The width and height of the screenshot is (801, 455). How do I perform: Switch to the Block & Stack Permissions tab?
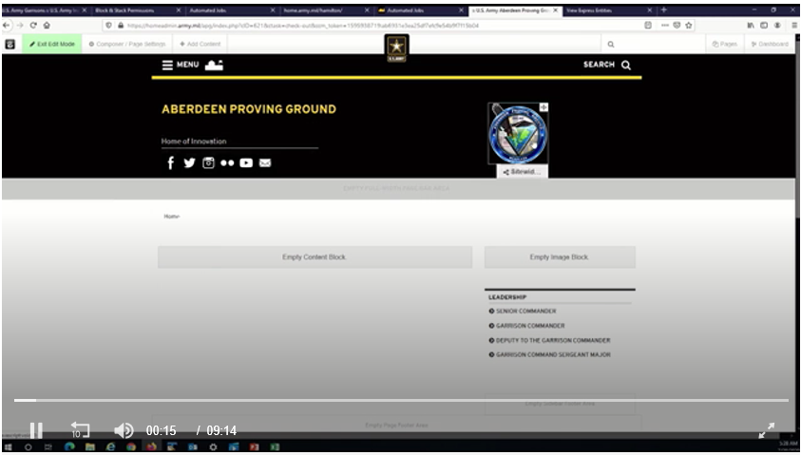point(139,10)
